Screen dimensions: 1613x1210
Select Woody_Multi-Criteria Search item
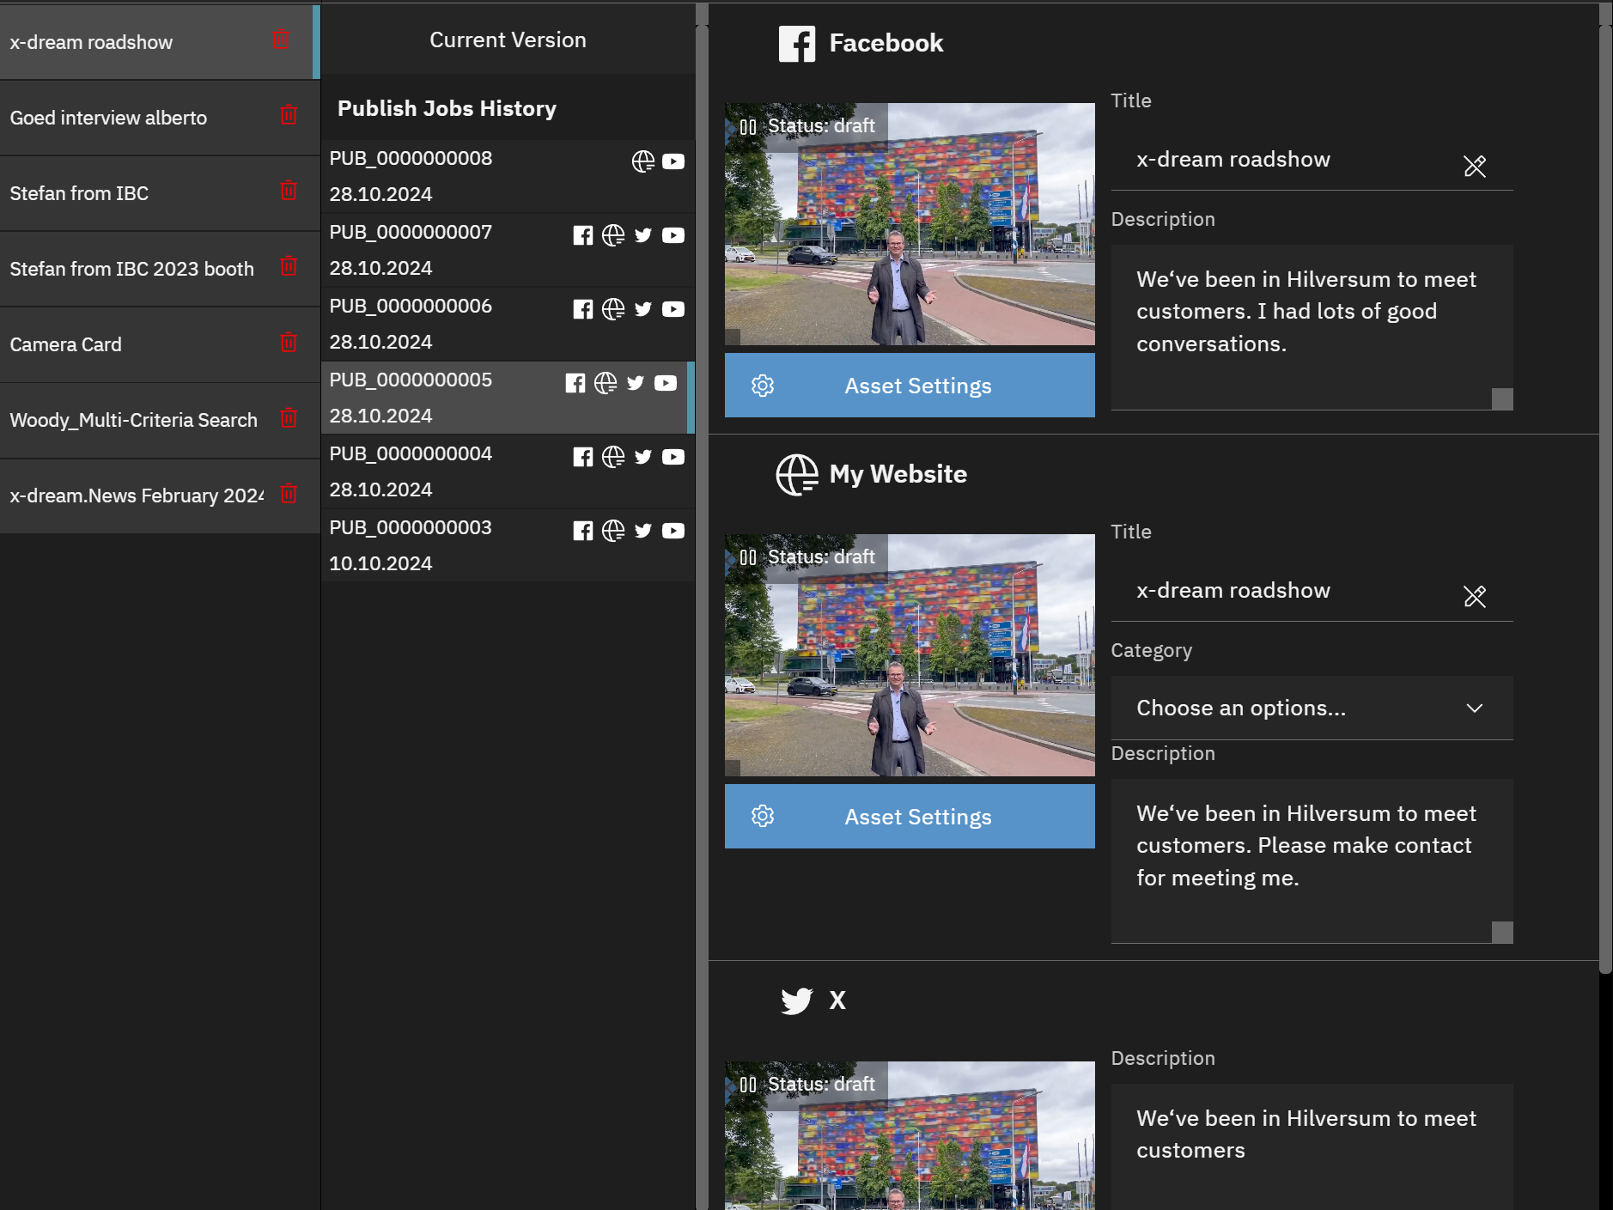pos(160,420)
